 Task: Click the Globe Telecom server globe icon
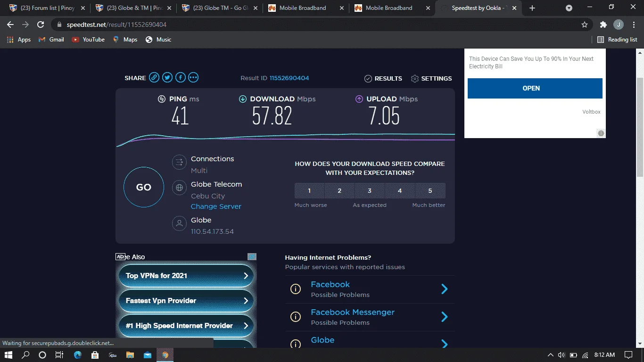click(179, 188)
